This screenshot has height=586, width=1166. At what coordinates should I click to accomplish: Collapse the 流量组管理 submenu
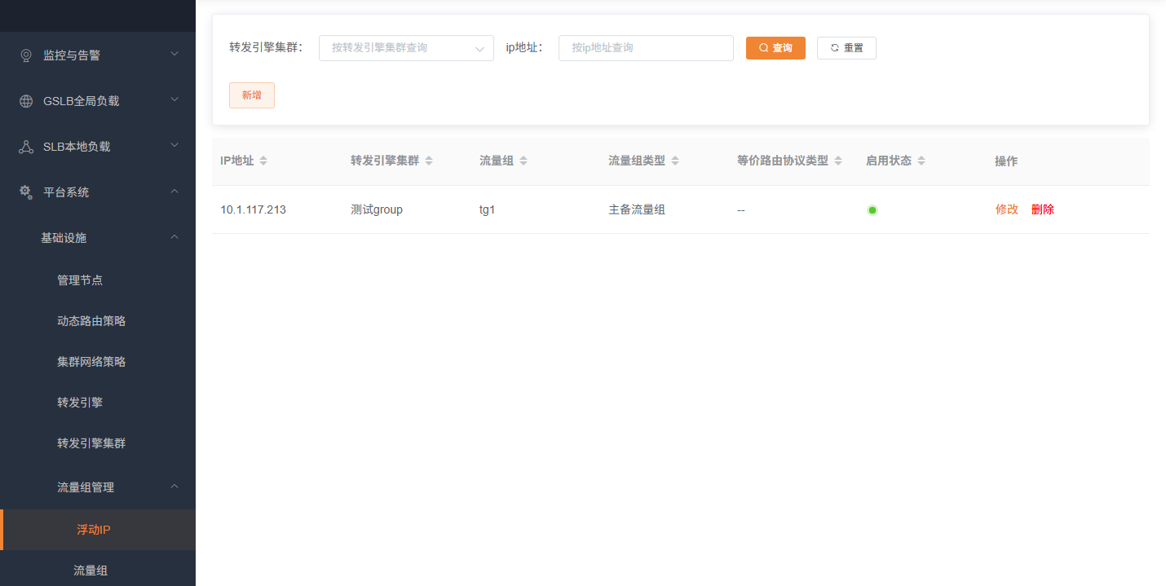pos(174,487)
